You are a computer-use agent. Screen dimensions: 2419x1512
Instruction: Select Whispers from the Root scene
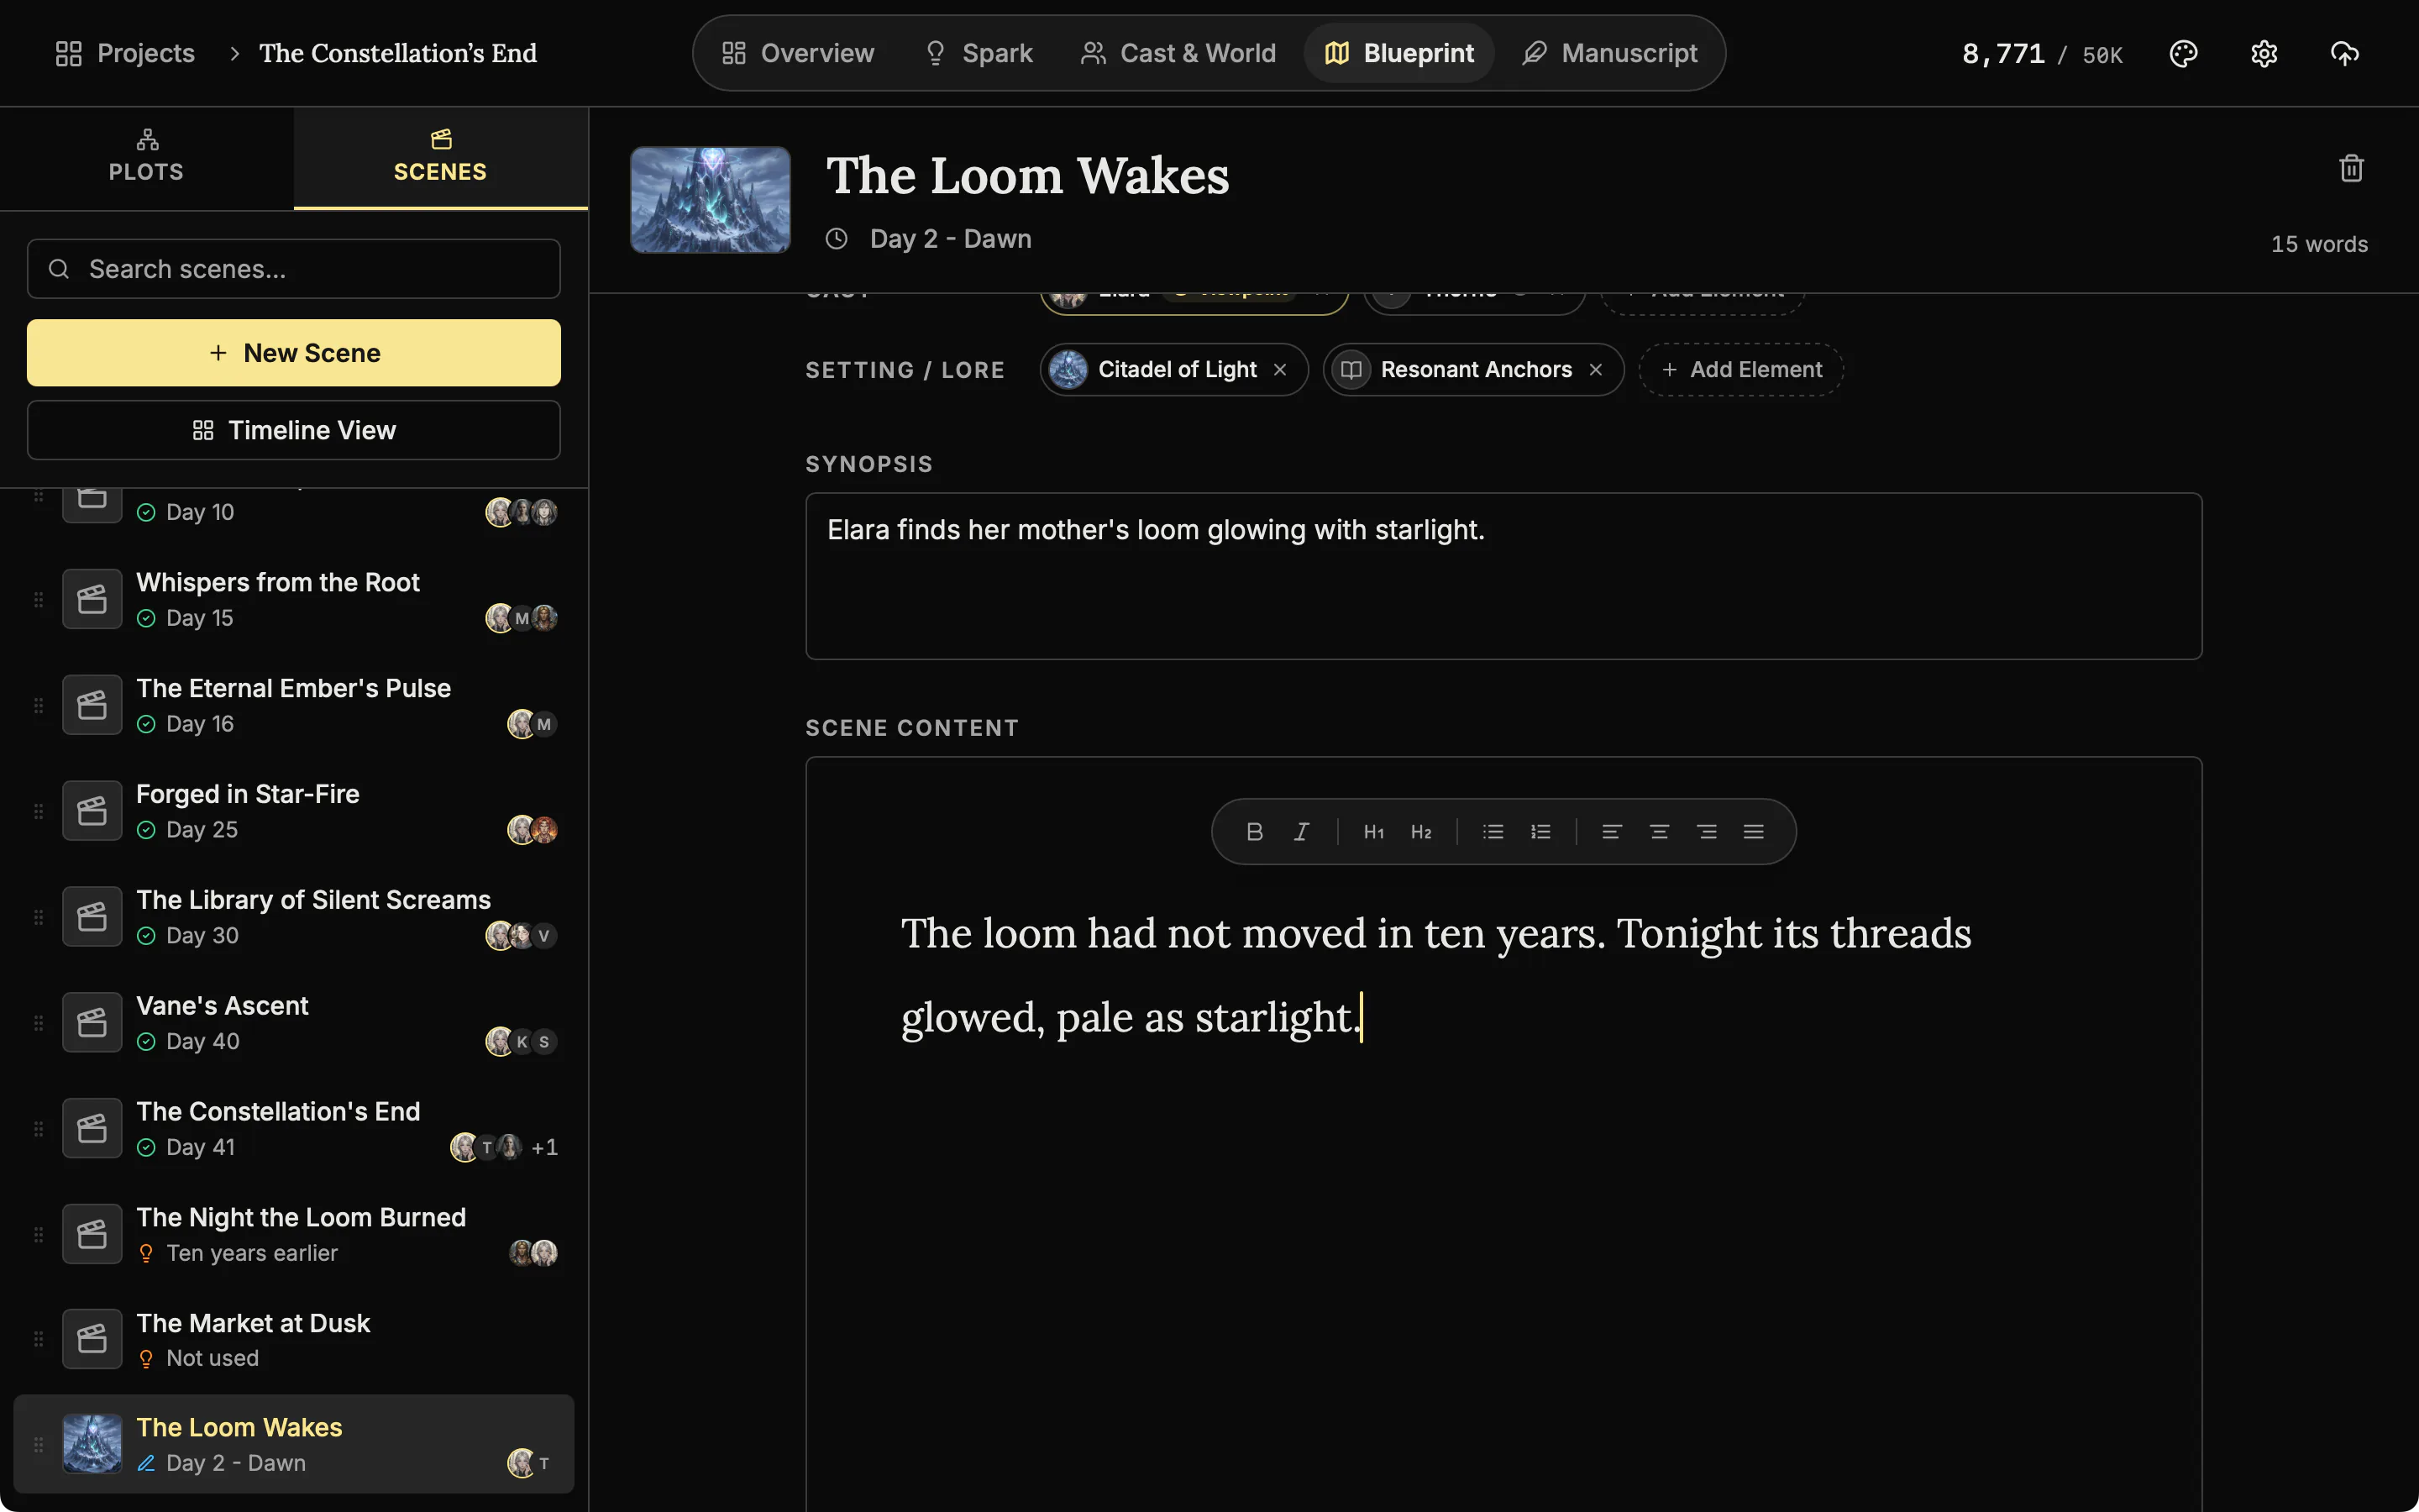294,599
